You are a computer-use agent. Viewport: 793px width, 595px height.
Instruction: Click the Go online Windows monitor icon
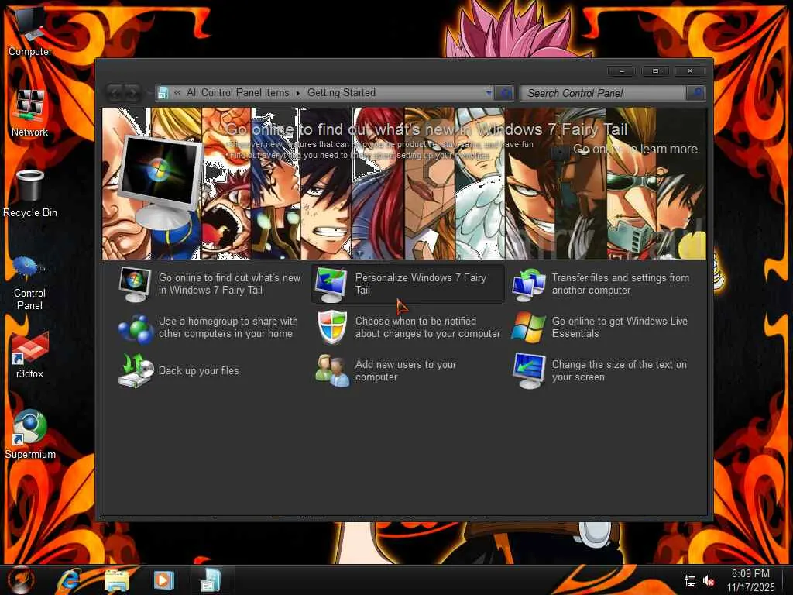click(x=135, y=284)
